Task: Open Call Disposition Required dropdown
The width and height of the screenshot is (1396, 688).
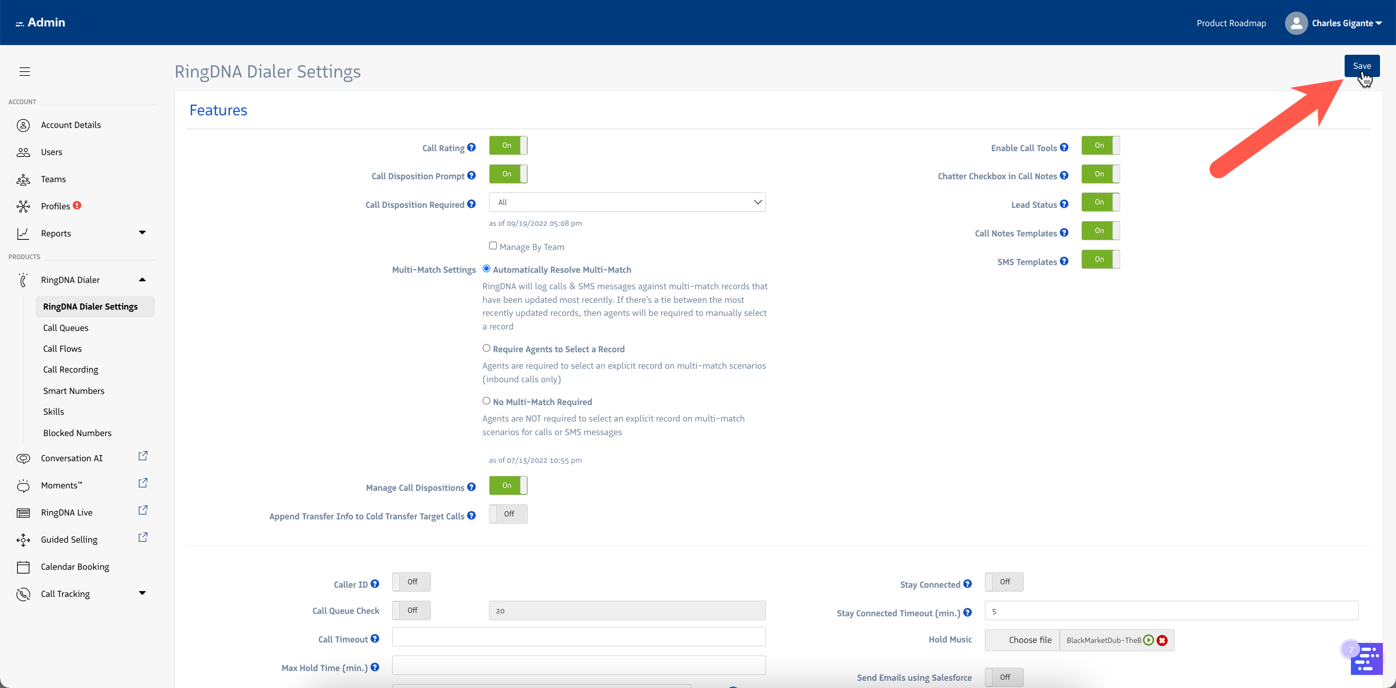Action: (626, 202)
